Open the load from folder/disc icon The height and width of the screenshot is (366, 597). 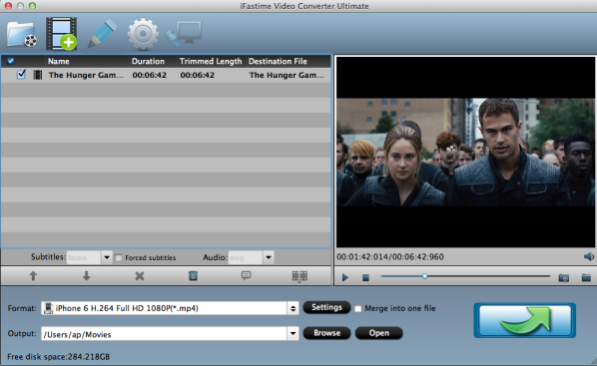pos(22,34)
